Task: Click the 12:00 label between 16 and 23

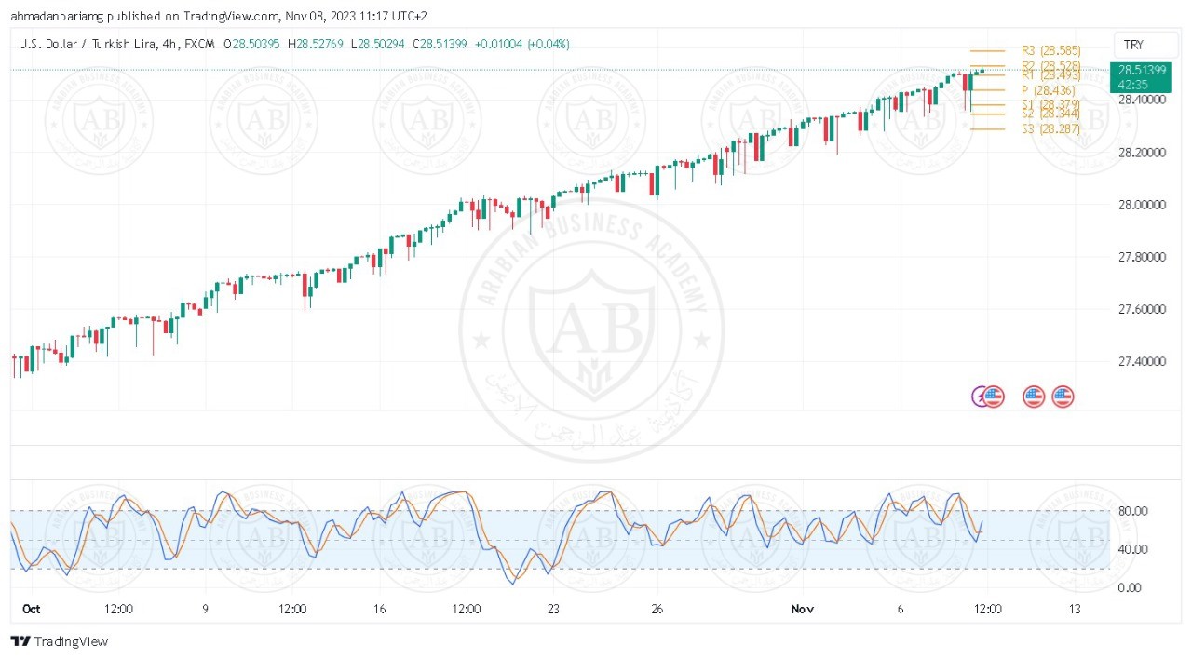Action: (466, 609)
